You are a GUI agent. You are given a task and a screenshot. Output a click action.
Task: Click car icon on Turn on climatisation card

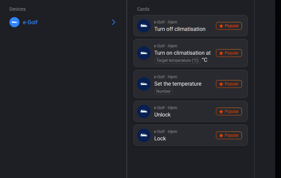(144, 53)
